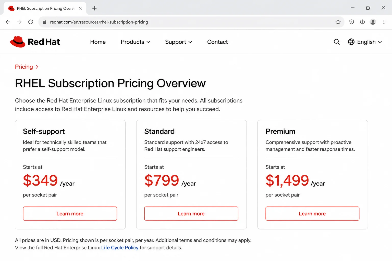
Task: Click the Self-support card heading
Action: coord(44,131)
